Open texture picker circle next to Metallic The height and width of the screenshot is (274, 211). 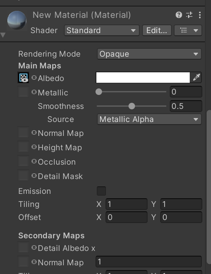point(34,92)
